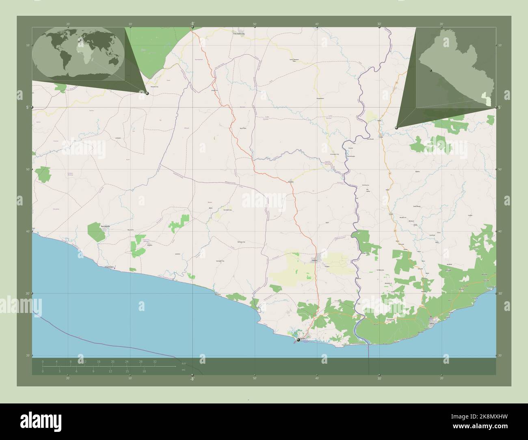The height and width of the screenshot is (440, 528).
Task: Click the Harper city marker dot
Action: [298, 340]
